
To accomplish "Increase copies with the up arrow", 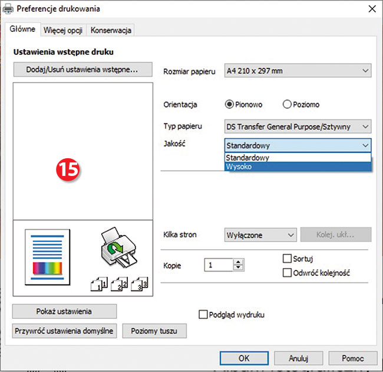I will (238, 262).
